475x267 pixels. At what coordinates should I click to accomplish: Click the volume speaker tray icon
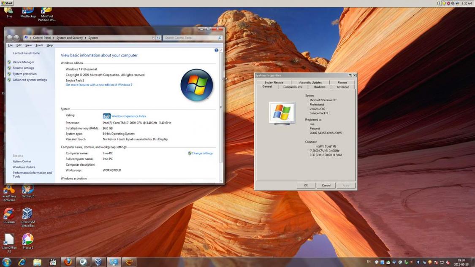coord(448,262)
